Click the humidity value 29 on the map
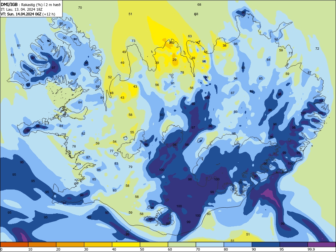This screenshot has height=252, width=336. pos(174,60)
